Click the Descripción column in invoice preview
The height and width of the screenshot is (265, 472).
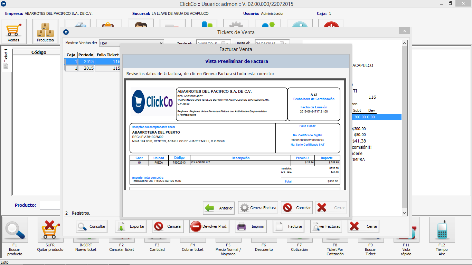pyautogui.click(x=240, y=158)
